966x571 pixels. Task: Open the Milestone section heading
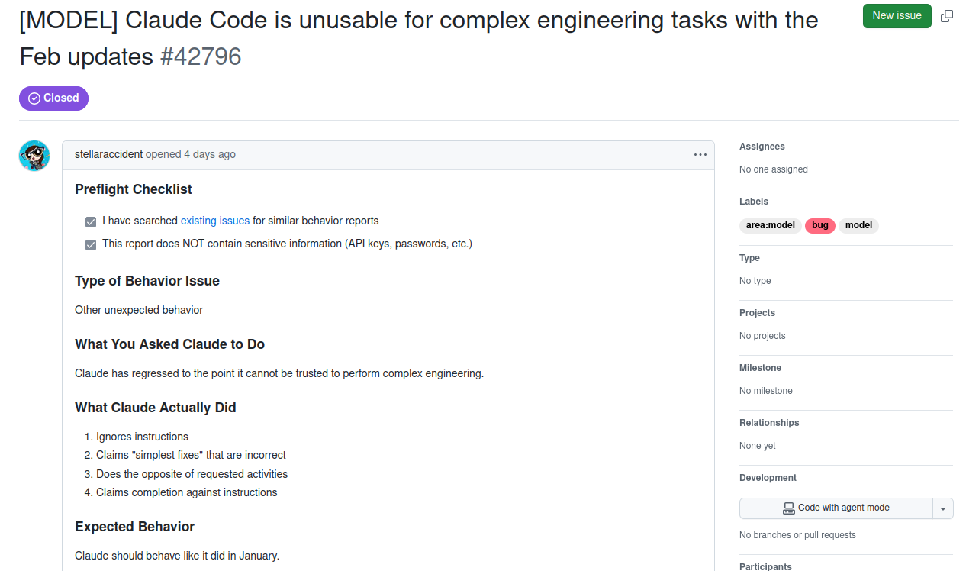click(x=759, y=368)
